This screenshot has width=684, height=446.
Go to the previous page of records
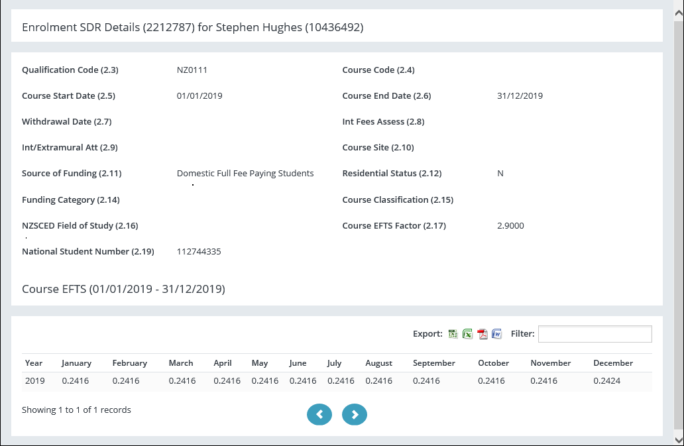(x=319, y=414)
